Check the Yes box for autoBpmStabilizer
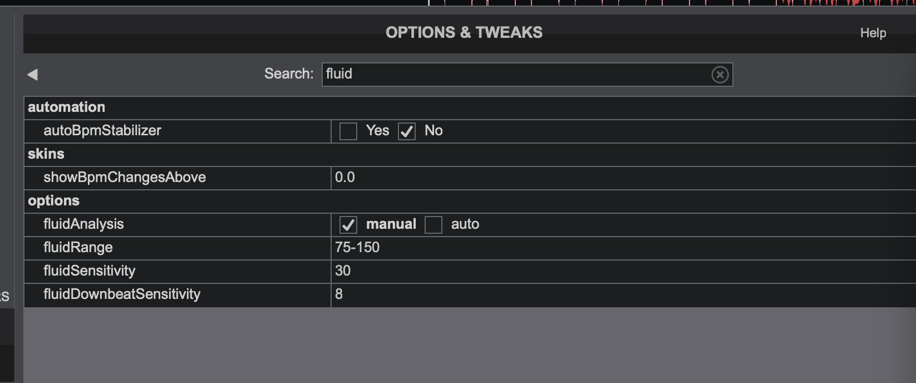 click(348, 131)
